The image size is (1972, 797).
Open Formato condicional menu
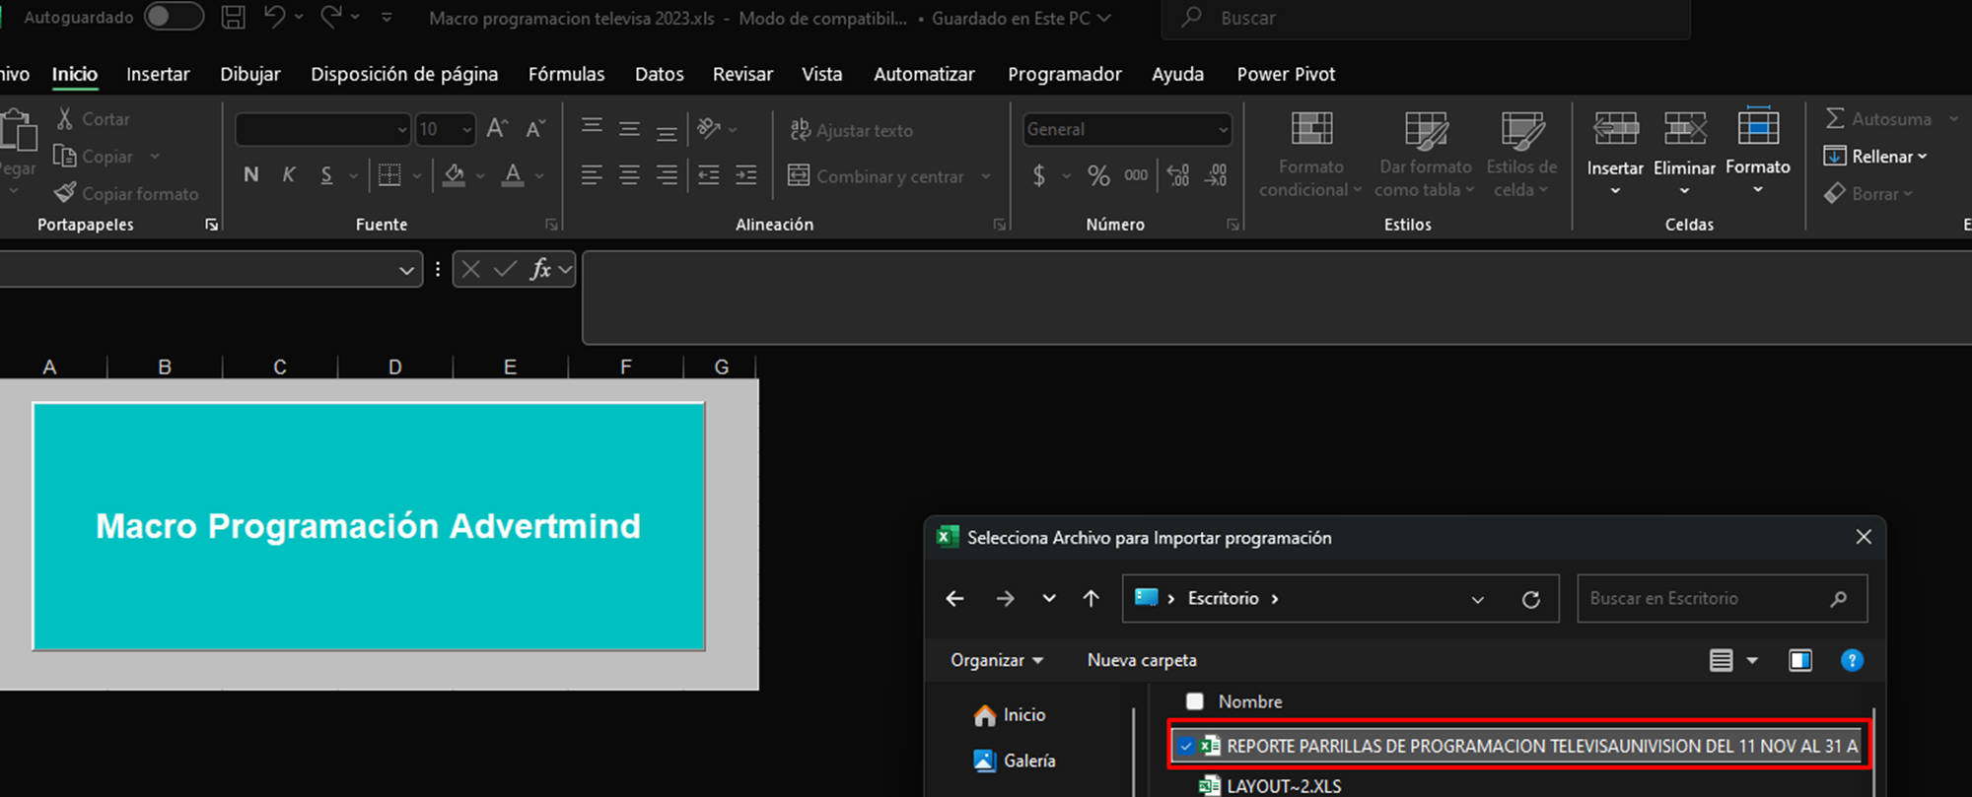(x=1311, y=153)
